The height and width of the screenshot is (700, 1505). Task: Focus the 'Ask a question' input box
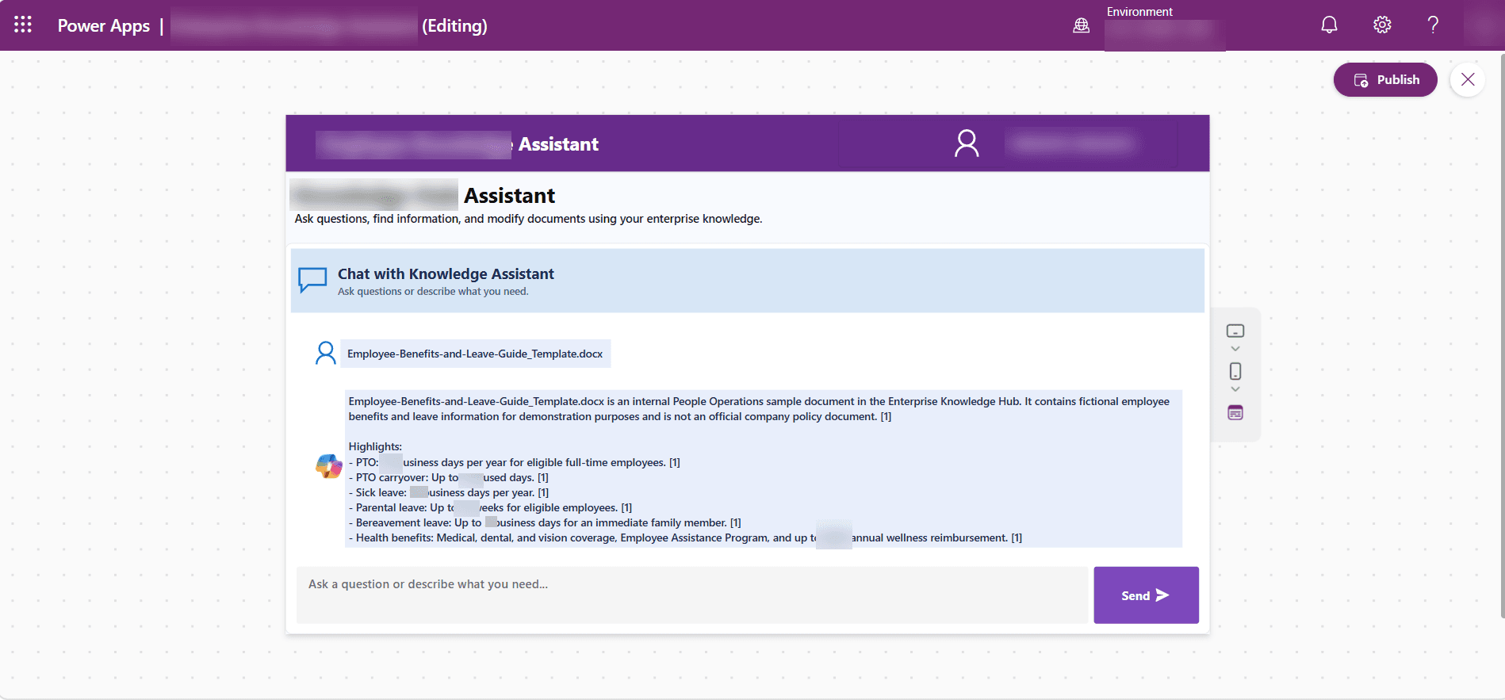pos(692,595)
